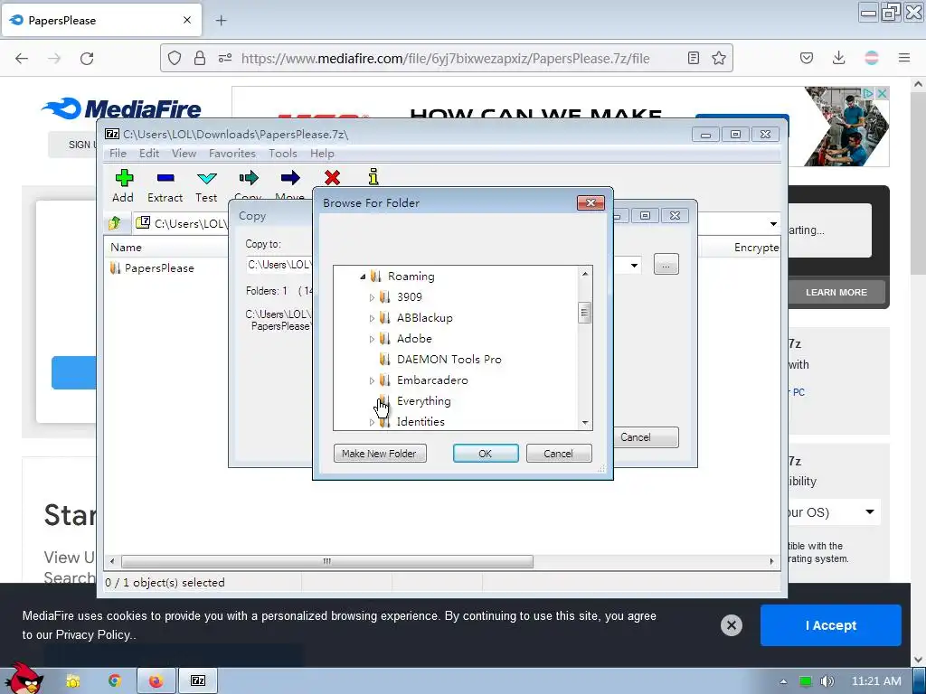926x694 pixels.
Task: Click the Copy arrow icon in 7-Zip toolbar
Action: [249, 178]
